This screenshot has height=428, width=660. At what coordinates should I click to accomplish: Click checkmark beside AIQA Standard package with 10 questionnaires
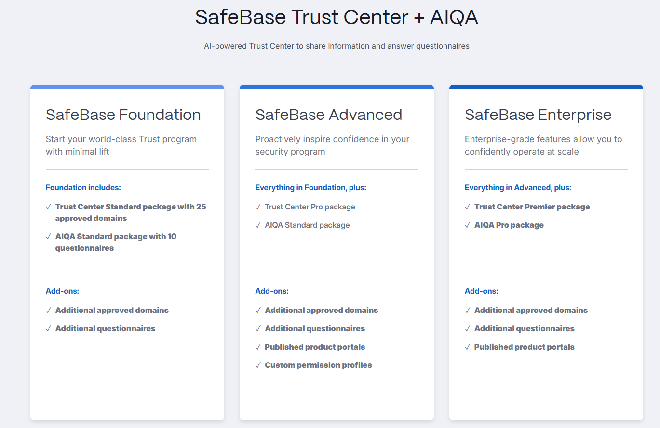[48, 237]
